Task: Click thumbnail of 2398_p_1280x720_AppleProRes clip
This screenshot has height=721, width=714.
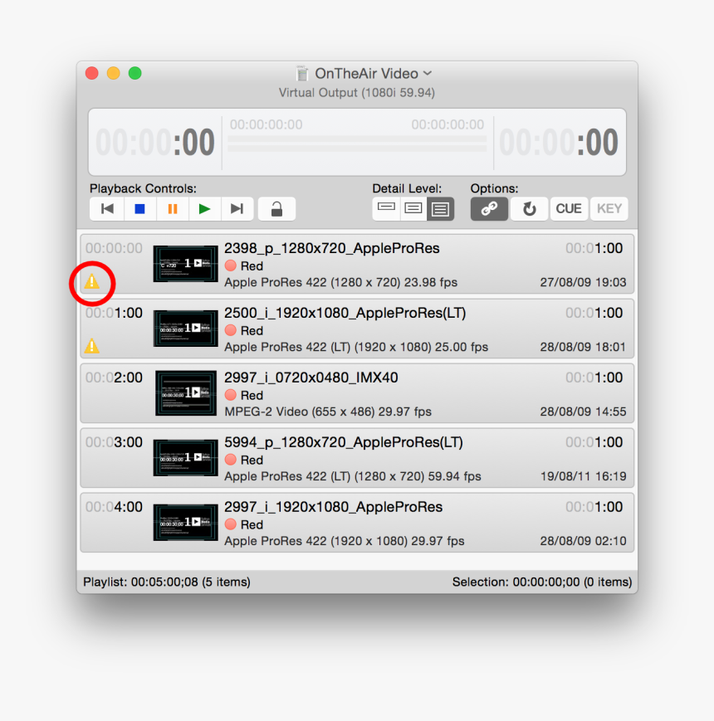Action: pyautogui.click(x=185, y=264)
